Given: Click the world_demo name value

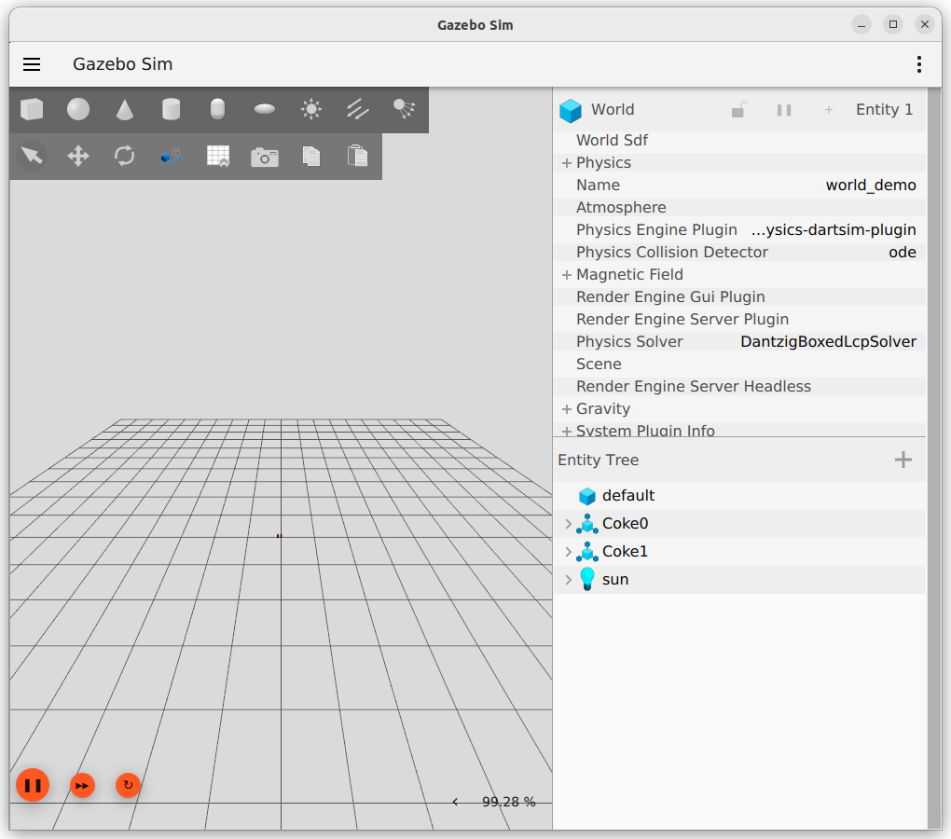Looking at the screenshot, I should [870, 186].
